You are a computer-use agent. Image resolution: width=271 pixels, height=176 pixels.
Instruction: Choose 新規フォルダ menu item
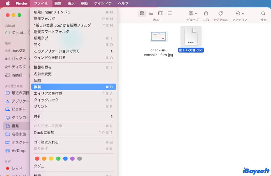tap(73, 19)
